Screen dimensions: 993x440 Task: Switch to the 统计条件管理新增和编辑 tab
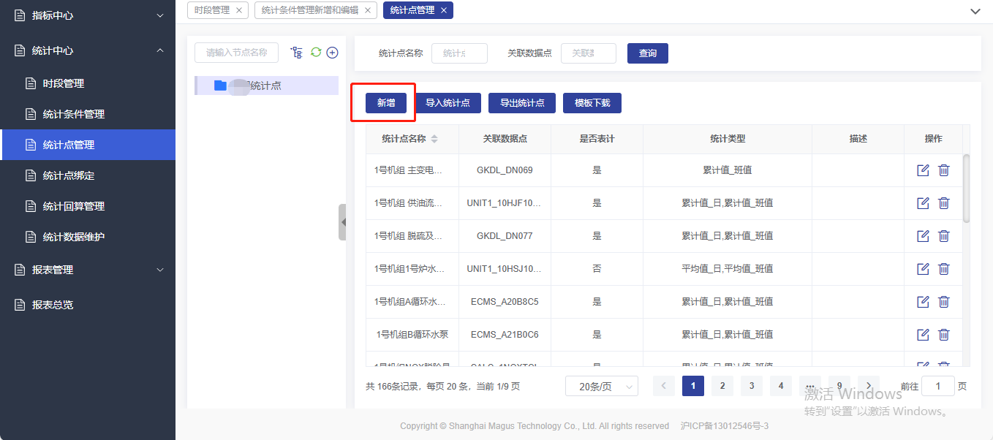pos(310,10)
